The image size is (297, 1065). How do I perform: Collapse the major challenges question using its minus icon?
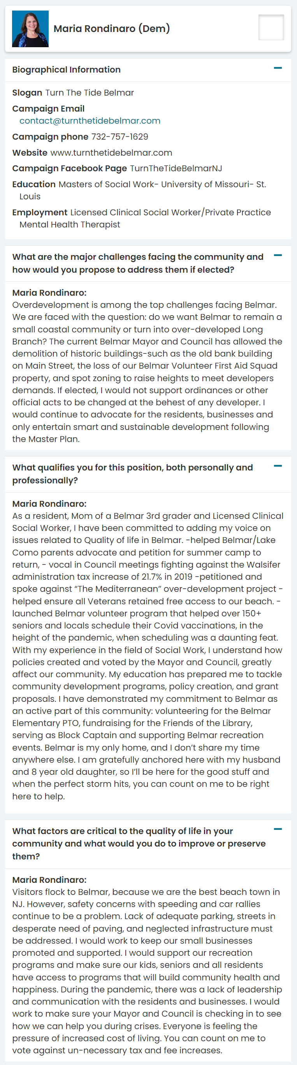(278, 256)
